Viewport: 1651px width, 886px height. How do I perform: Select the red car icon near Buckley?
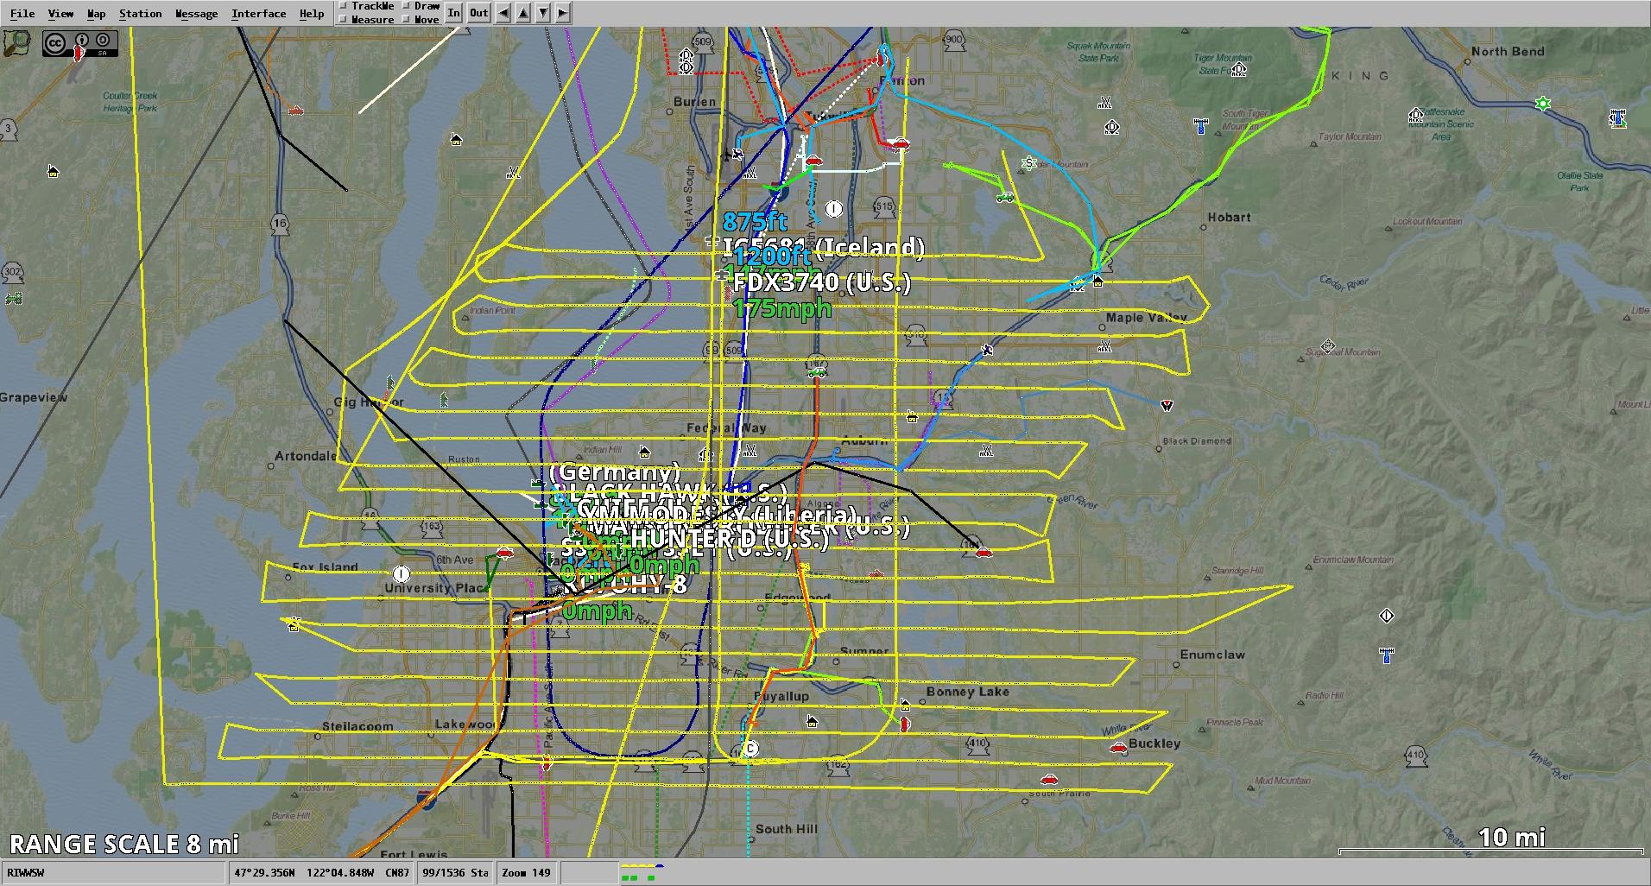1118,748
